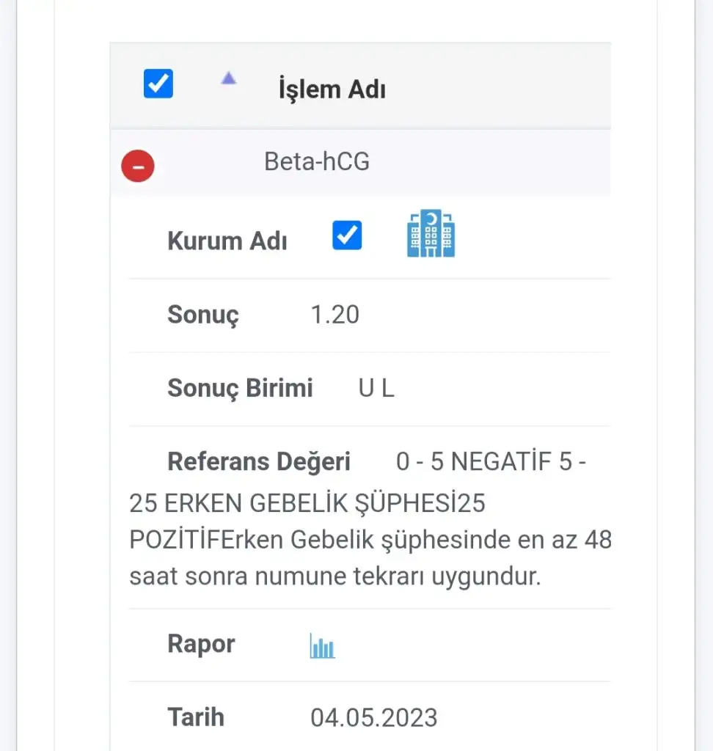713x751 pixels.
Task: Click the numune tekrarı uygundur line
Action: pos(334,577)
